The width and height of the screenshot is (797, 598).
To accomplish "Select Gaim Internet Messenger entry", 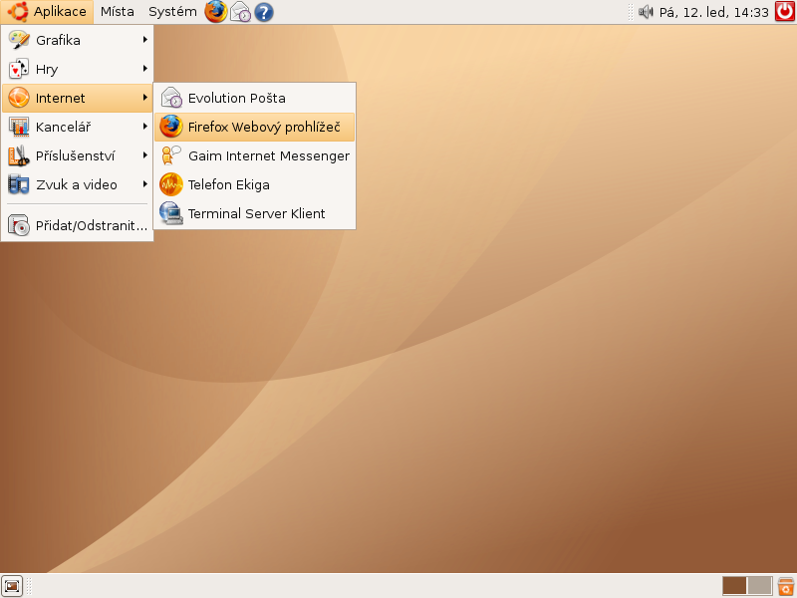I will (x=254, y=155).
